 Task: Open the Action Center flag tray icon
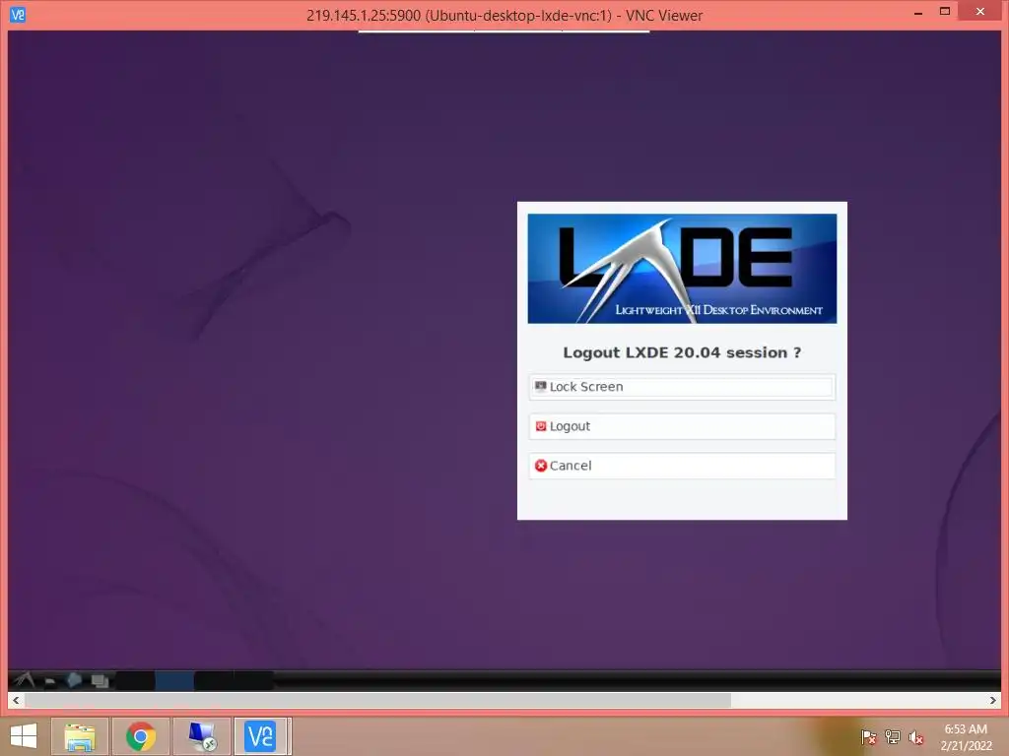[869, 737]
